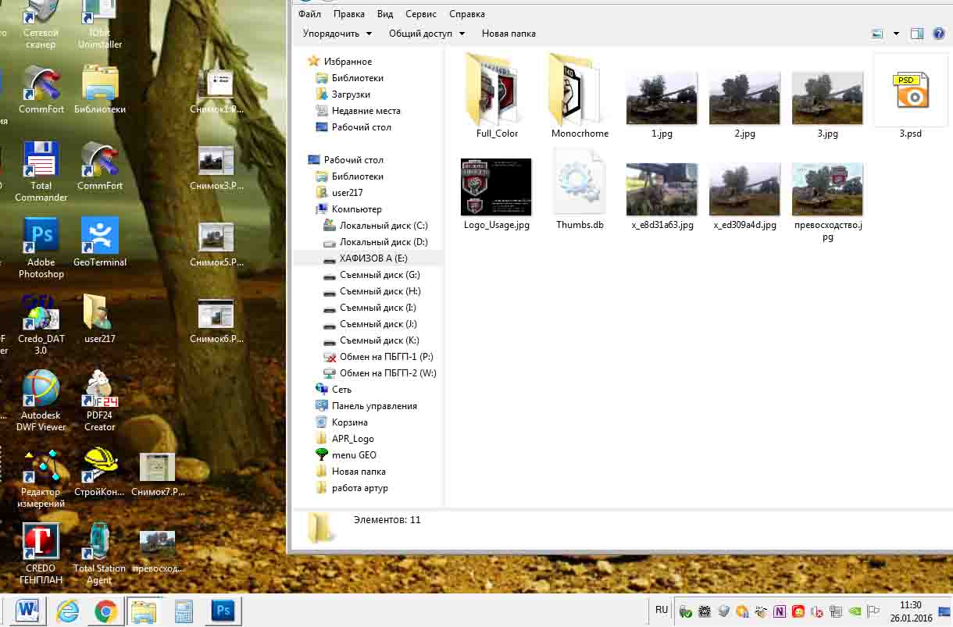Select the CREDO ГЕНПЛАН desktop shortcut

[x=41, y=554]
